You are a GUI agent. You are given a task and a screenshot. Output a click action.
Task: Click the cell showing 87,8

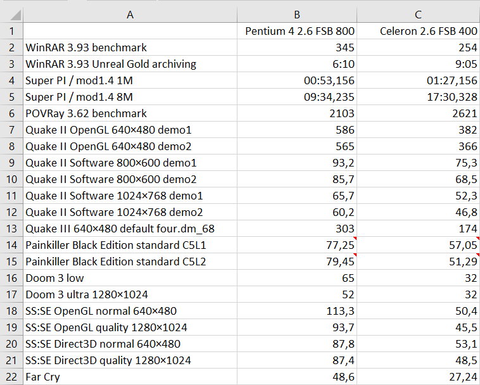pos(297,344)
